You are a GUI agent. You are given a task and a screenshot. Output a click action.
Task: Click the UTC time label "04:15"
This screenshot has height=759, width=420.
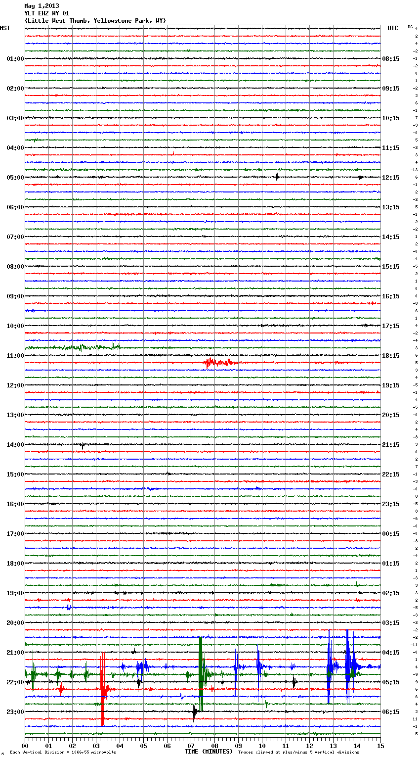pyautogui.click(x=391, y=653)
